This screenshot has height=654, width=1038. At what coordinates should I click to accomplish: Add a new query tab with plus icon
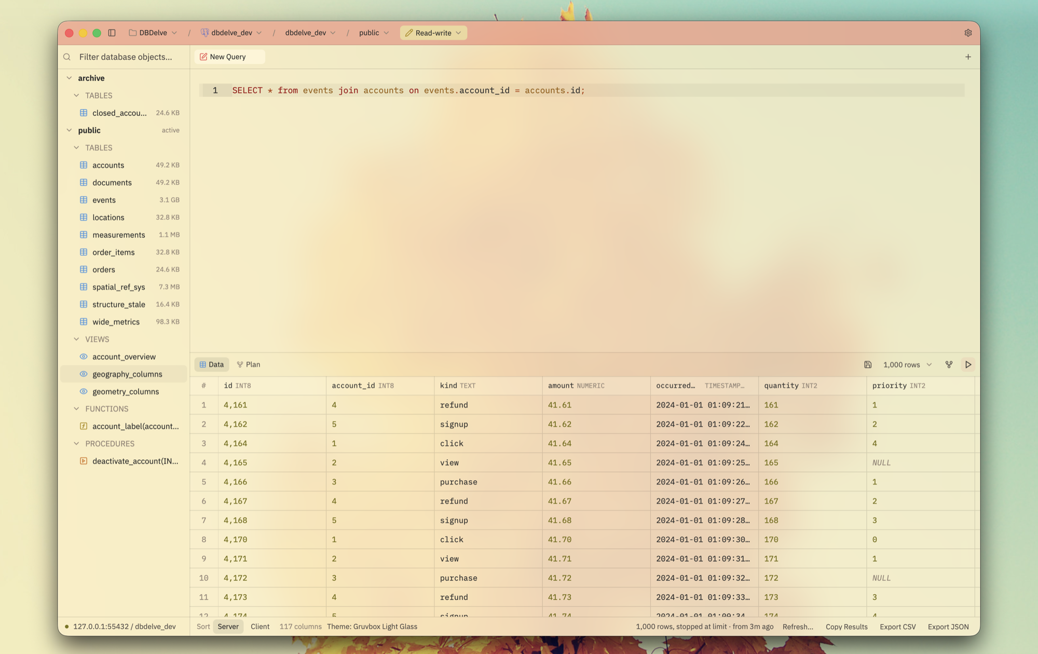click(968, 57)
